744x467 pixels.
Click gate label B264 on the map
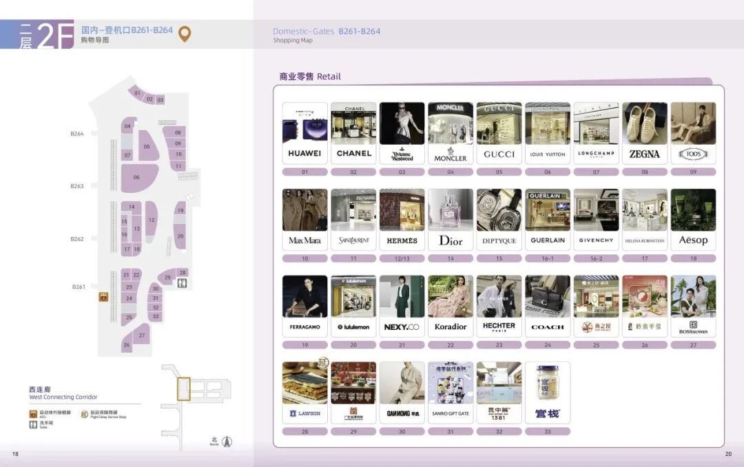pos(77,134)
